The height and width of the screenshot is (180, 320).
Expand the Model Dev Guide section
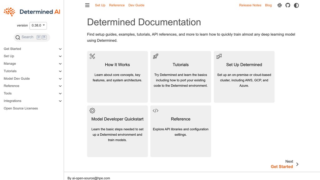point(60,78)
